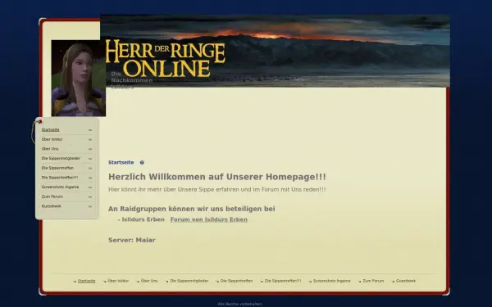Click Die Sippentreffen!!! link in the footer navigation
492x307 pixels.
click(x=283, y=281)
